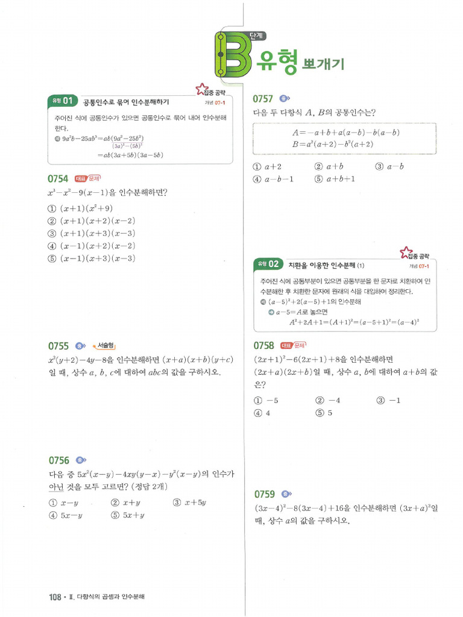Click the 대표문제 badge next to 0758
Screen dimensions: 463x617
click(294, 345)
